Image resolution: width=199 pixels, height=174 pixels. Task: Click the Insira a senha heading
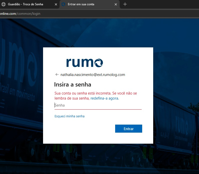point(73,84)
